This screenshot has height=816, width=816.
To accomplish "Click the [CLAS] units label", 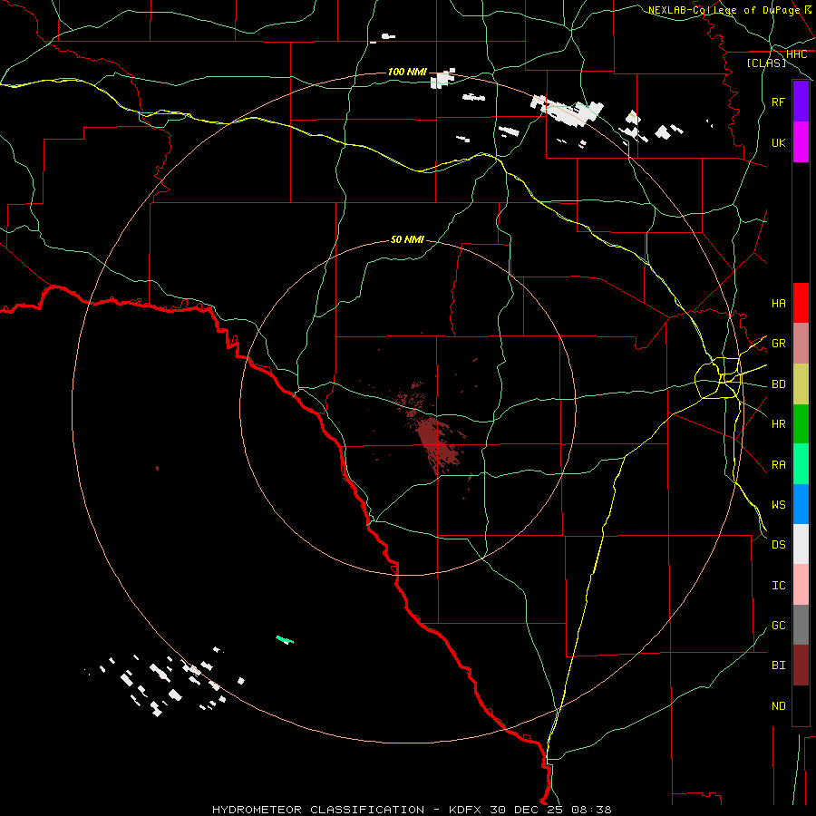I will (766, 63).
